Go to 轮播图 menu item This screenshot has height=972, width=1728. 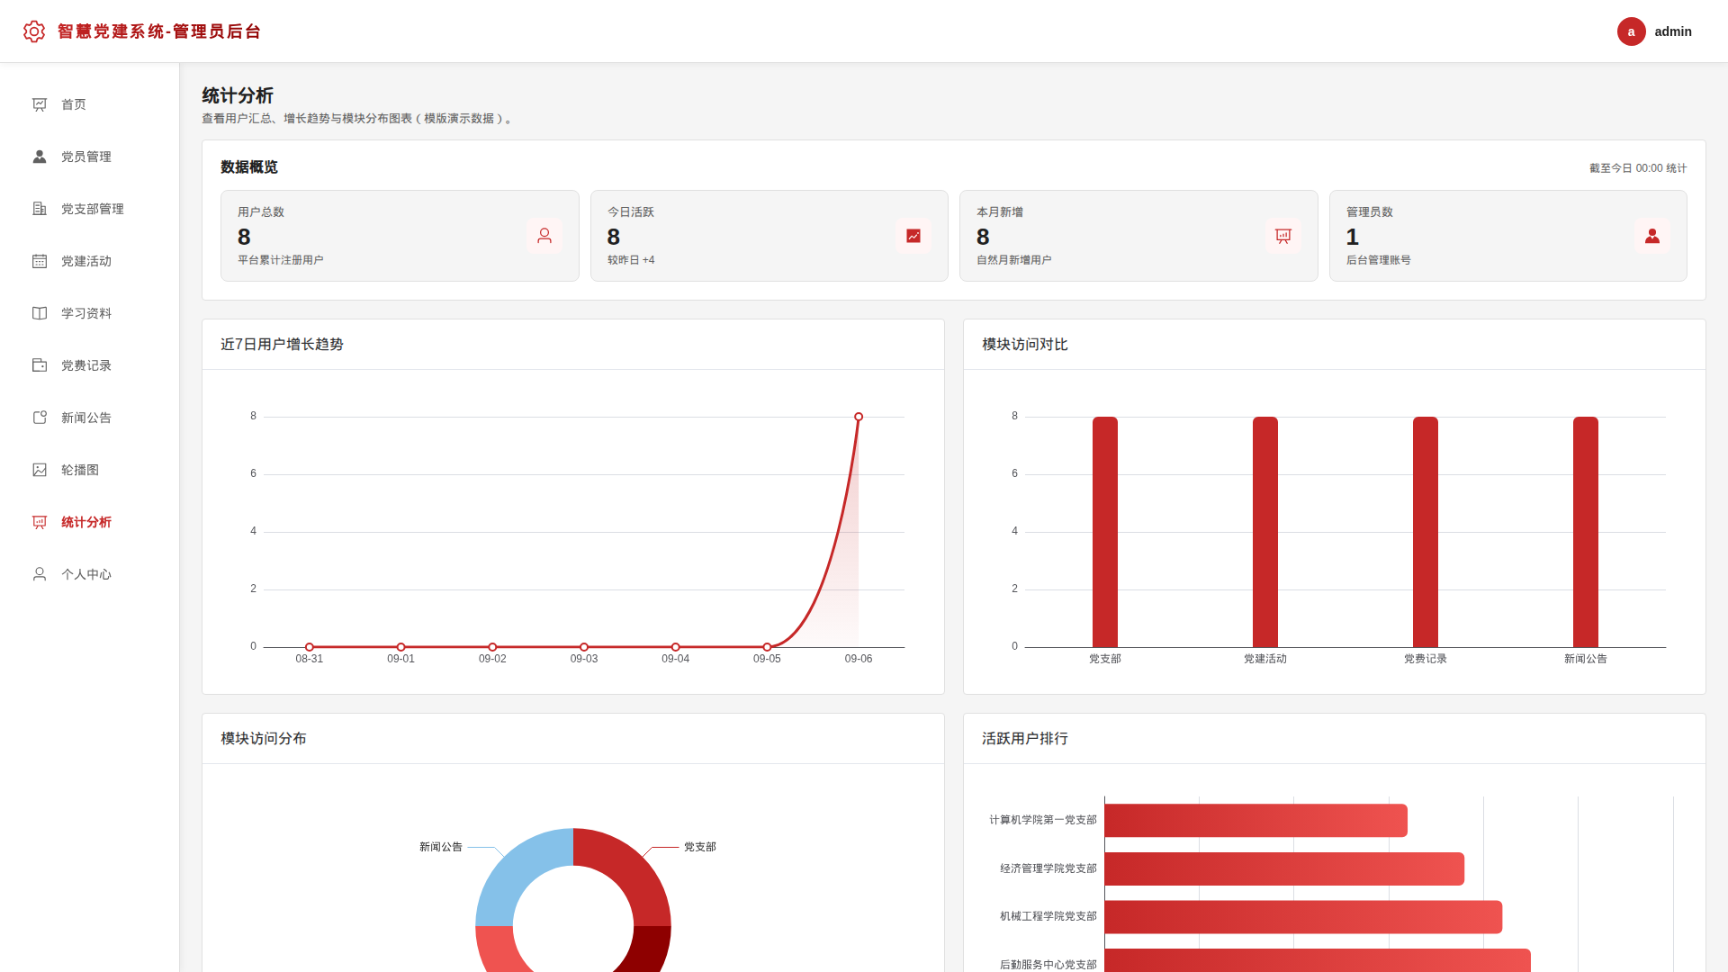click(90, 470)
